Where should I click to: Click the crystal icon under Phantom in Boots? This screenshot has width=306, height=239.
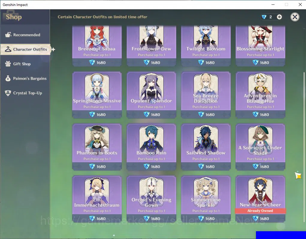point(92,166)
